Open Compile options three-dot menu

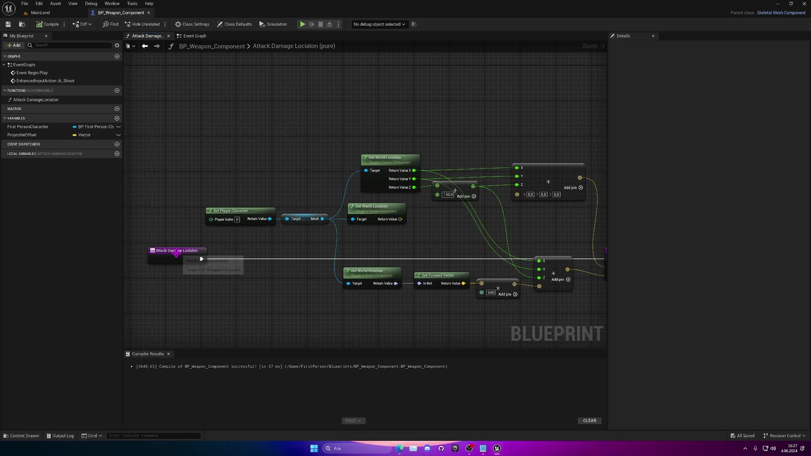click(64, 24)
